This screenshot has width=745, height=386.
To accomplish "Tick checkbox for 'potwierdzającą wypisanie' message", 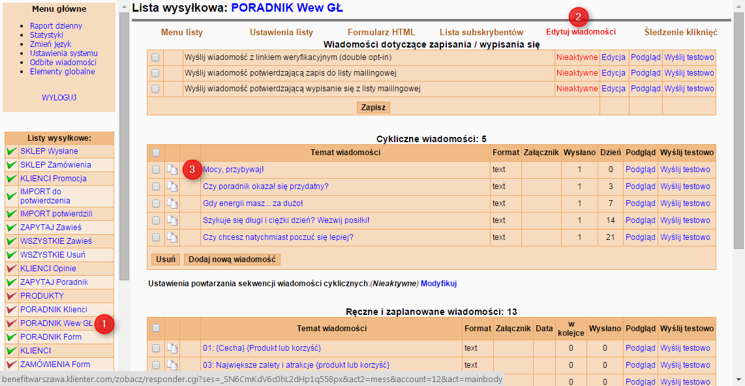I will pos(155,89).
